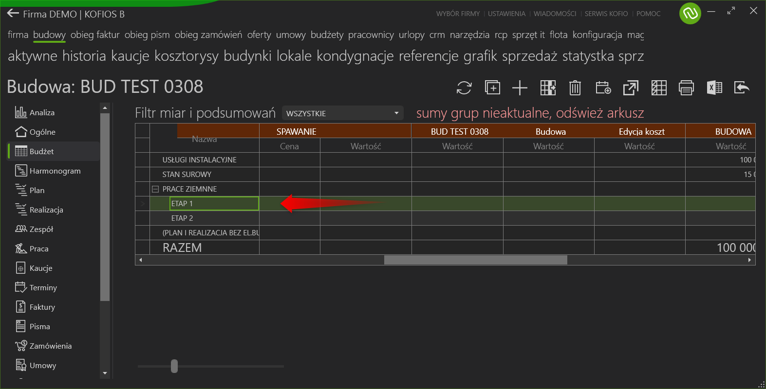Click the add calendar date icon
The image size is (766, 389).
(x=603, y=88)
